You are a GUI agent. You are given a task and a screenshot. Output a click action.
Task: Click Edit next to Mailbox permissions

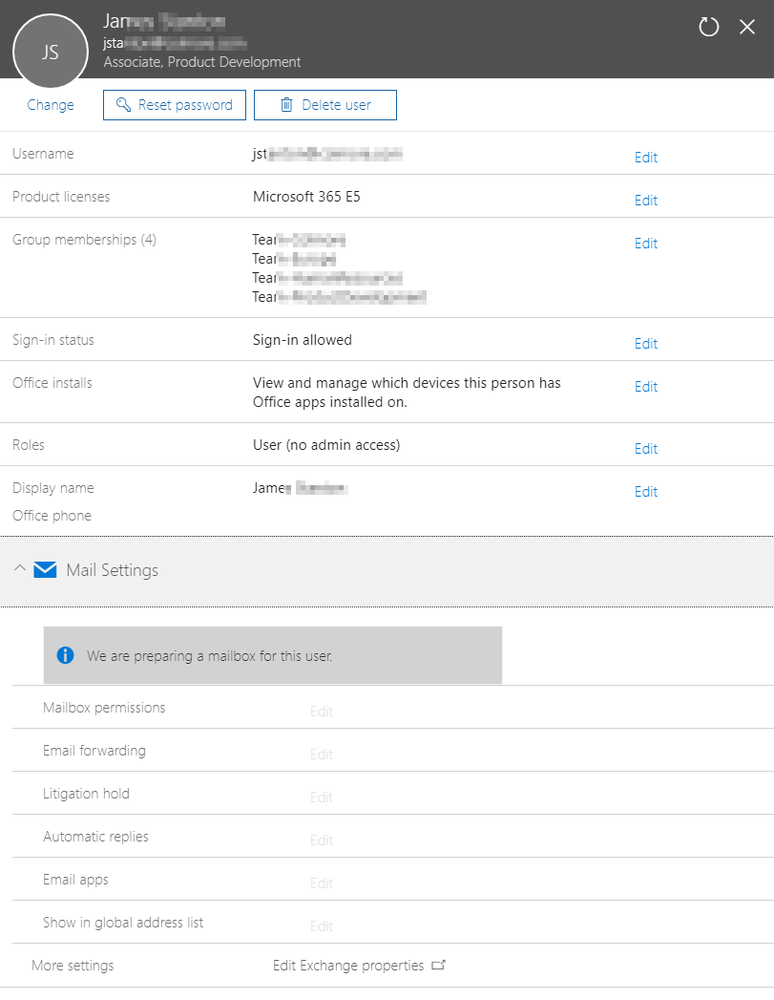(x=322, y=712)
